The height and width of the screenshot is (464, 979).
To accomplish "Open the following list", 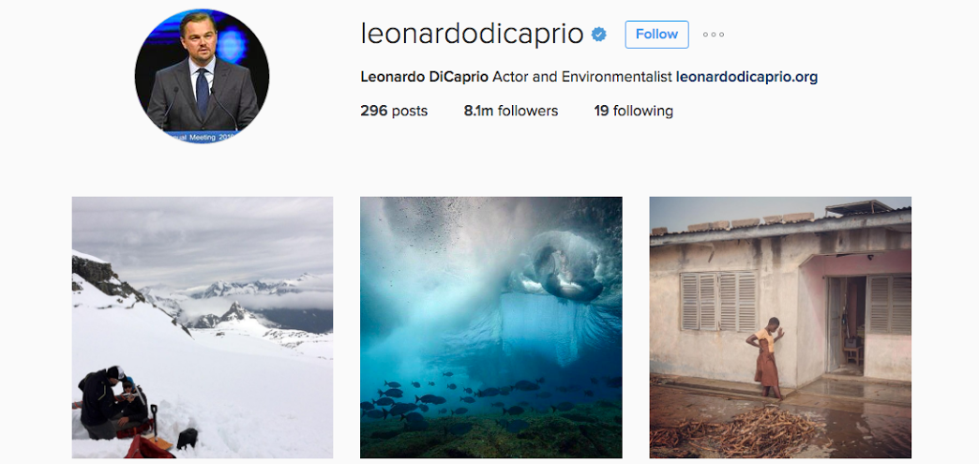I will (x=634, y=112).
